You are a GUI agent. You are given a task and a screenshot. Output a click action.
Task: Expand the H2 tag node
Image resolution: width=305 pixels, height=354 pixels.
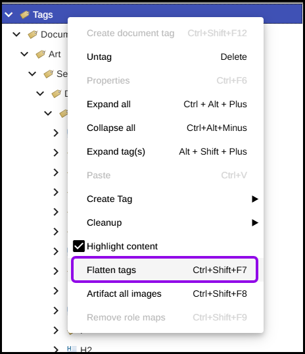(x=56, y=349)
